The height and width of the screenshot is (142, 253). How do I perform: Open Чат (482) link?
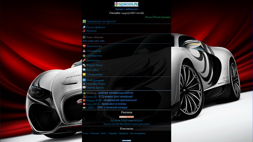click(x=92, y=70)
